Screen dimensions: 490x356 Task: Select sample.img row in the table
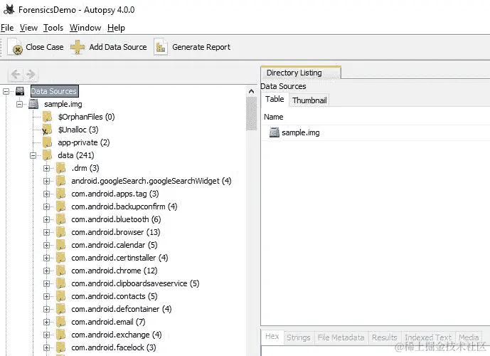click(x=375, y=132)
